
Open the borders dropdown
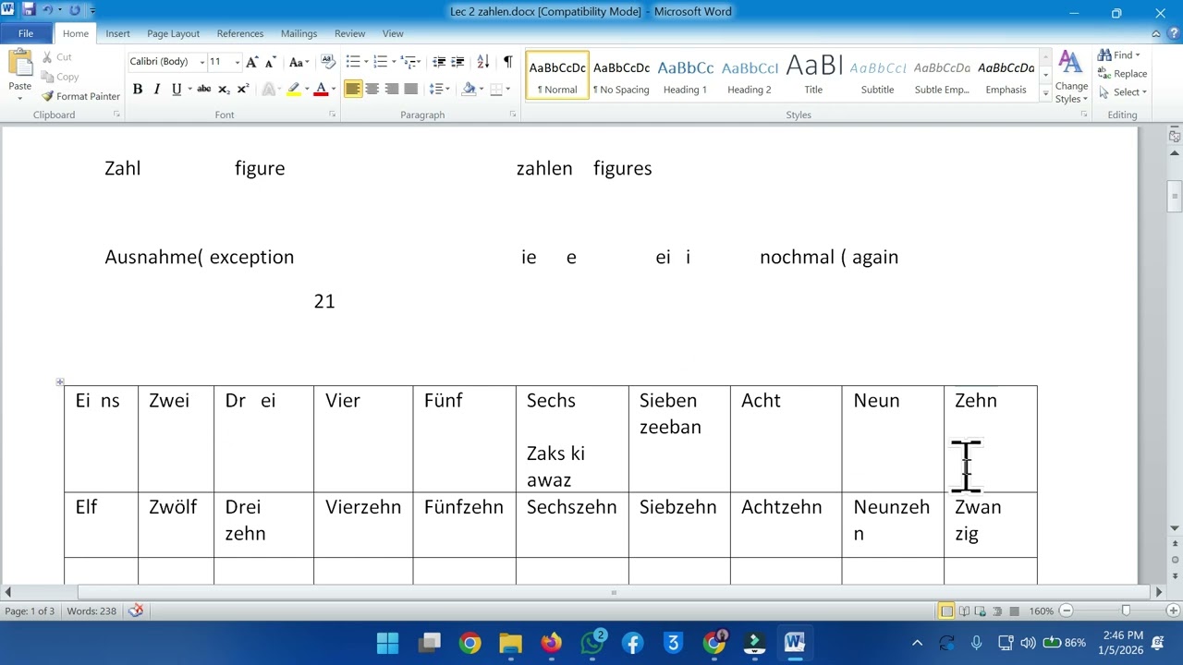[x=507, y=89]
